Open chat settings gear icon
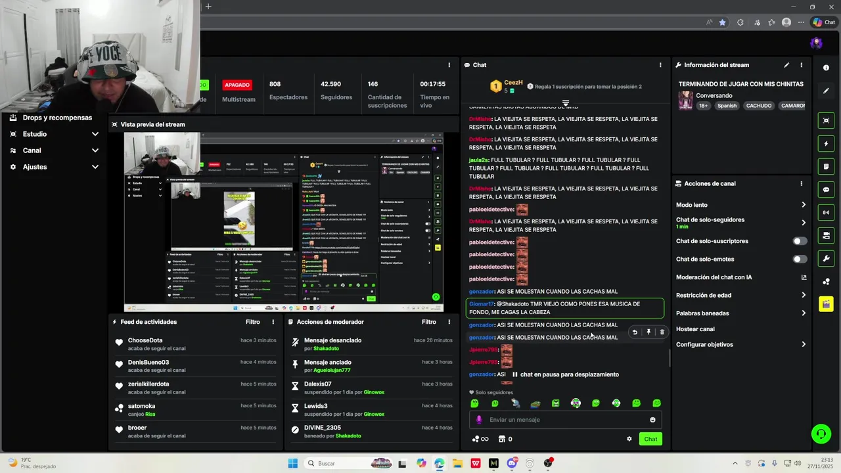This screenshot has height=473, width=841. click(x=629, y=439)
